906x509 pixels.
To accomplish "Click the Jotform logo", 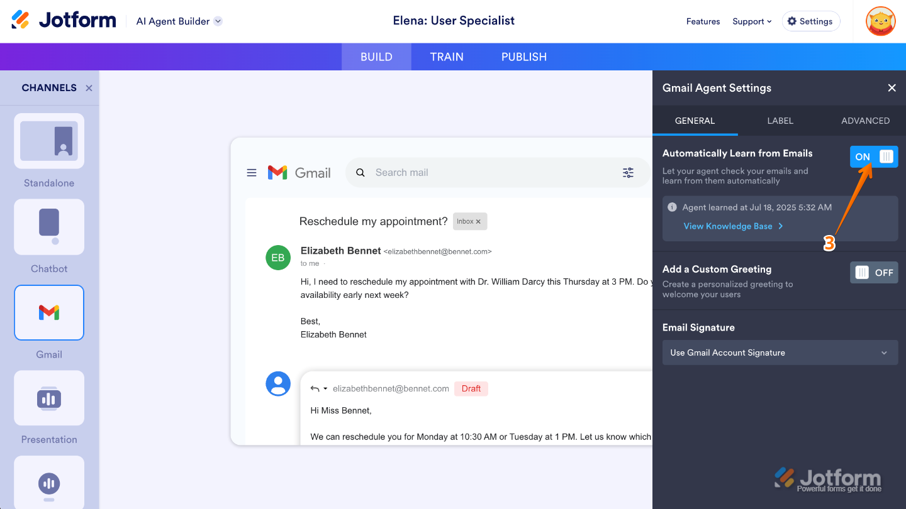I will [64, 21].
